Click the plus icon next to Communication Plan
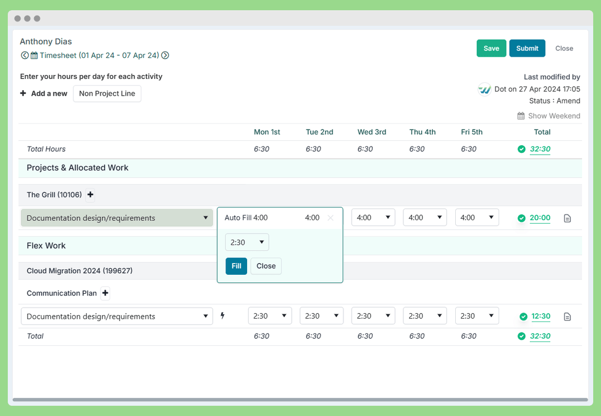 105,293
